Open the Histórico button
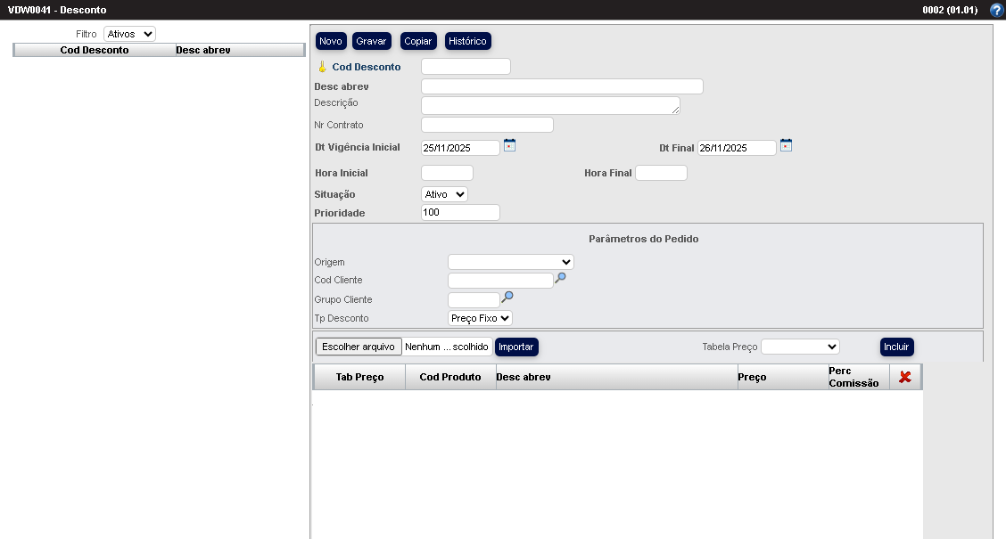The height and width of the screenshot is (539, 1006). click(x=467, y=41)
